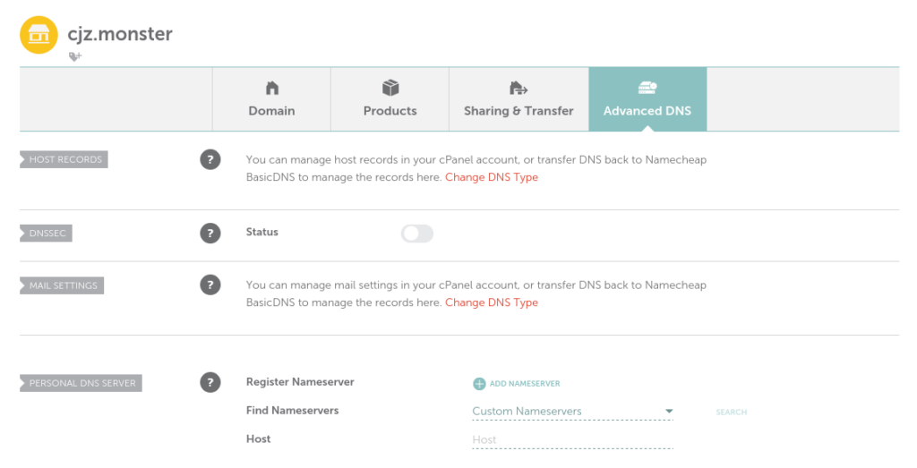Click the cjz.monster domain title
The image size is (917, 468).
[x=120, y=34]
